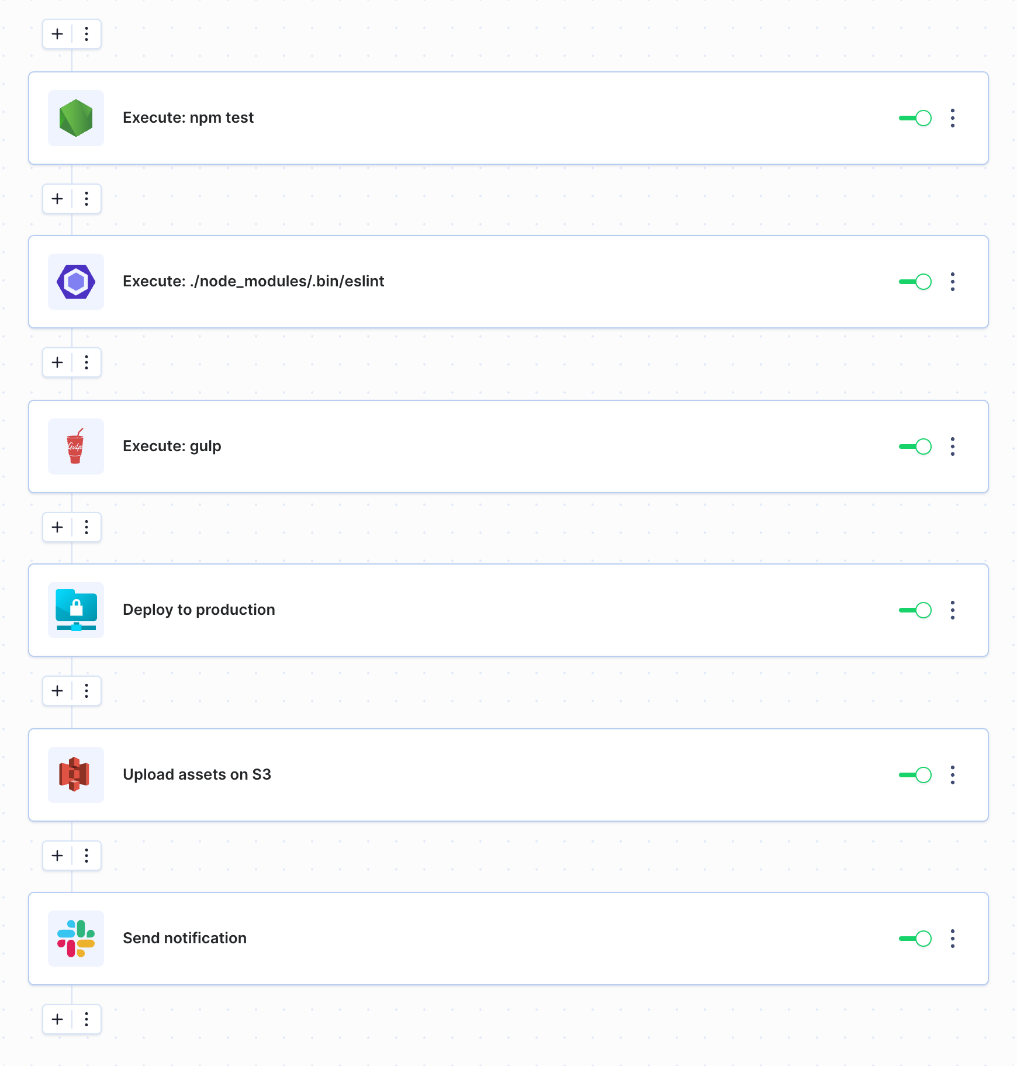1017x1066 pixels.
Task: Open the Deploy to production action
Action: point(508,610)
